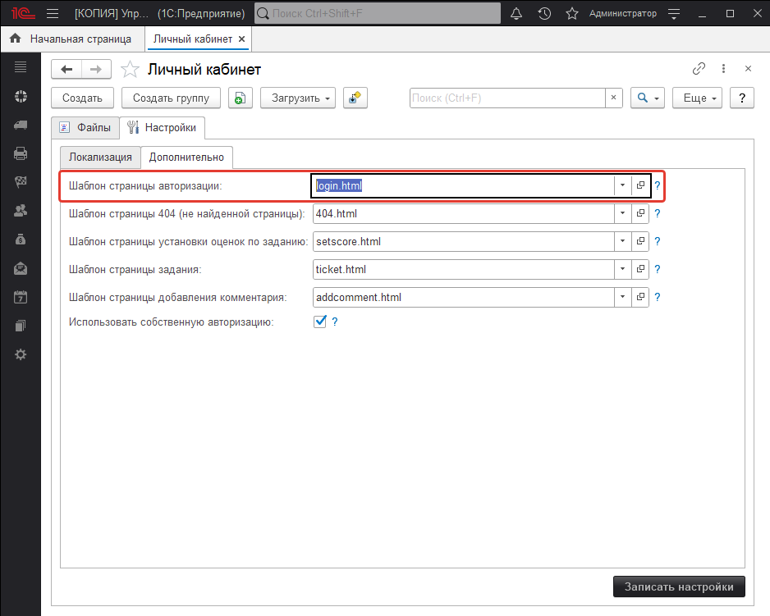
Task: Click the copy link chain icon
Action: [x=699, y=69]
